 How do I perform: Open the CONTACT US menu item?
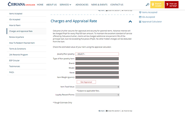pyautogui.click(x=117, y=5)
